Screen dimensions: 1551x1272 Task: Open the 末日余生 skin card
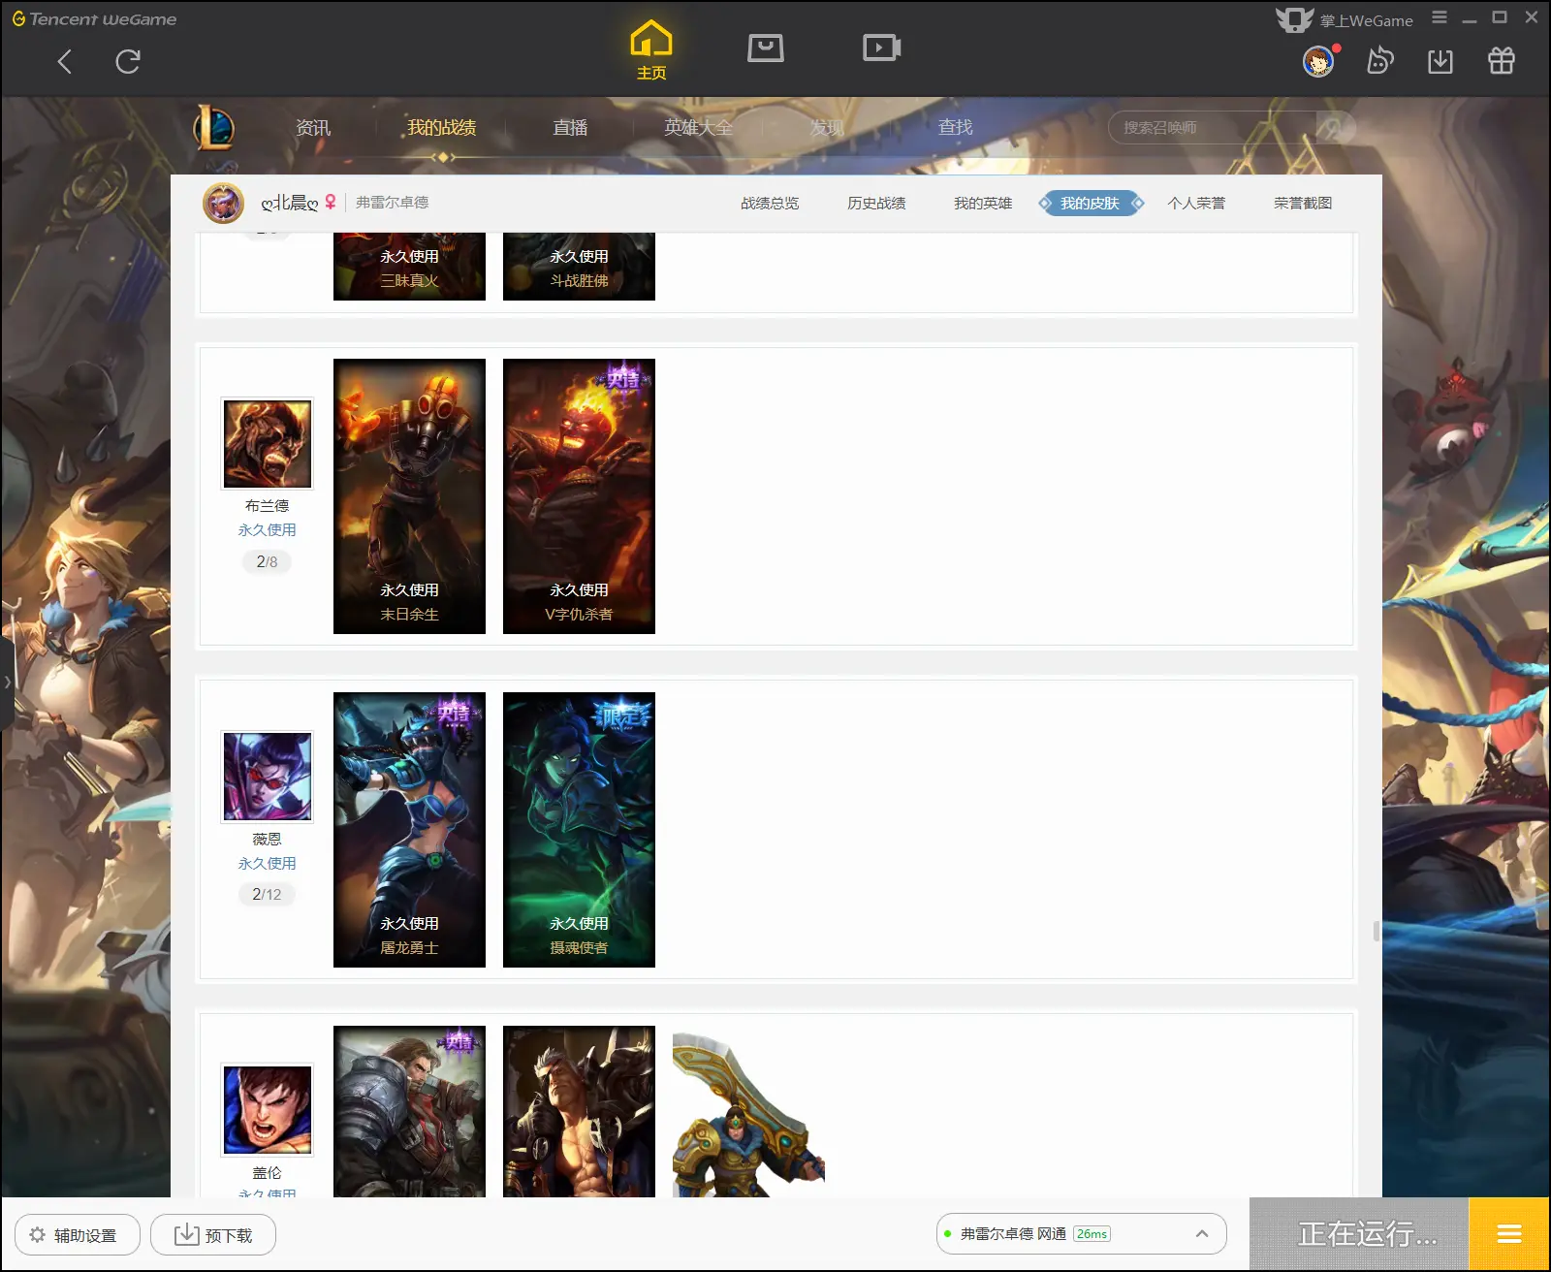pyautogui.click(x=409, y=496)
